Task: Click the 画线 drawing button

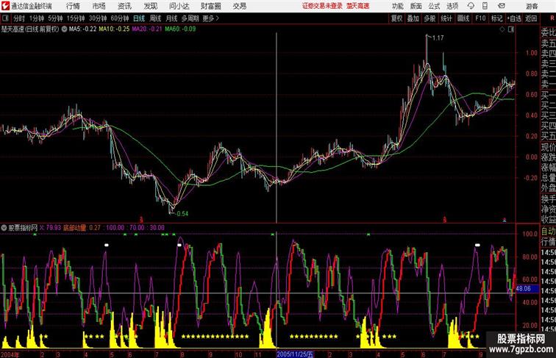Action: click(463, 18)
